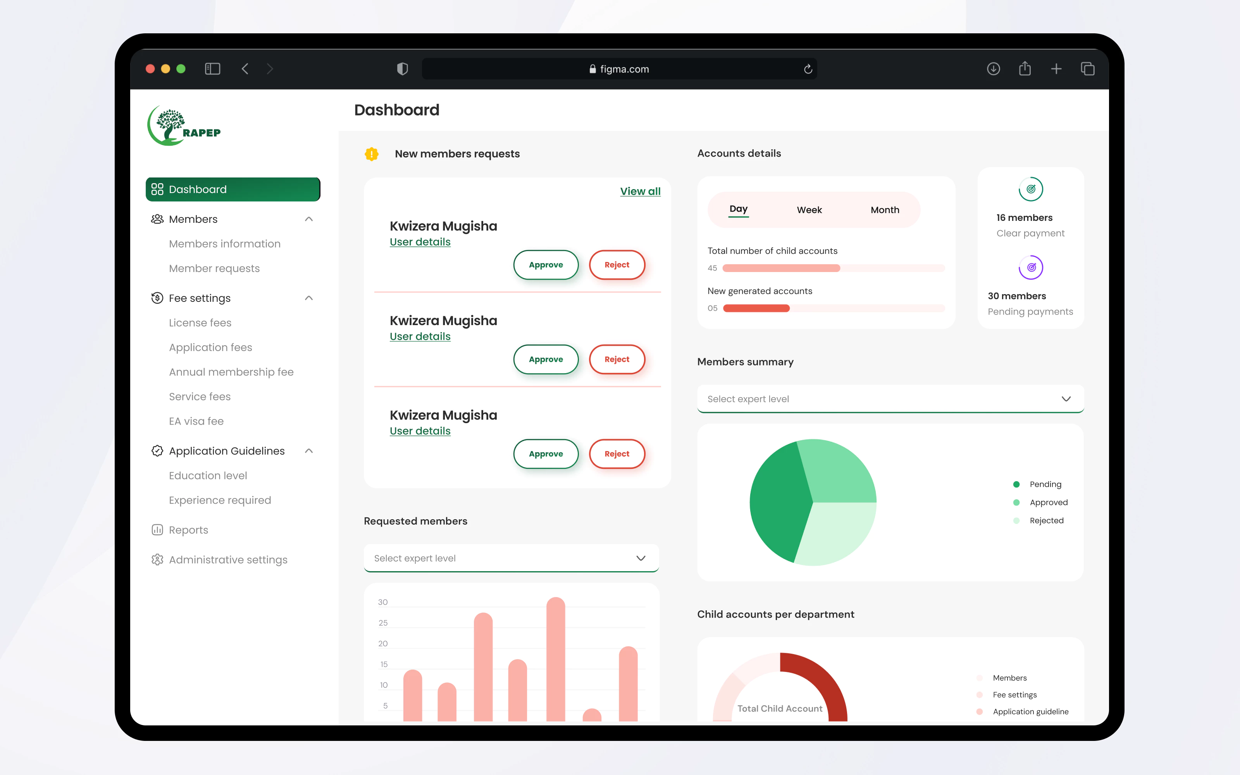Viewport: 1240px width, 775px height.
Task: Click the RAPEP tree logo
Action: (184, 126)
